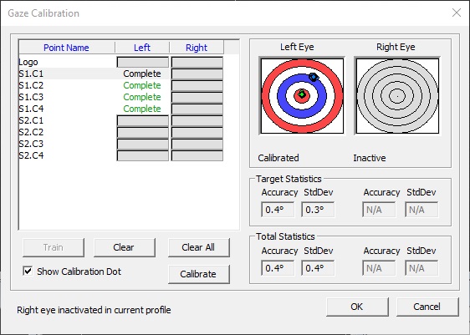The image size is (470, 335).
Task: Select the S1.C3 point name
Action: point(31,97)
